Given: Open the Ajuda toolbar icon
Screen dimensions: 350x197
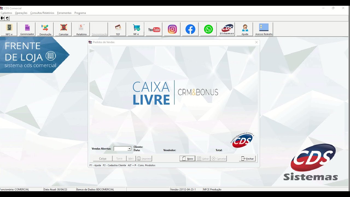Looking at the screenshot, I should pos(245,29).
